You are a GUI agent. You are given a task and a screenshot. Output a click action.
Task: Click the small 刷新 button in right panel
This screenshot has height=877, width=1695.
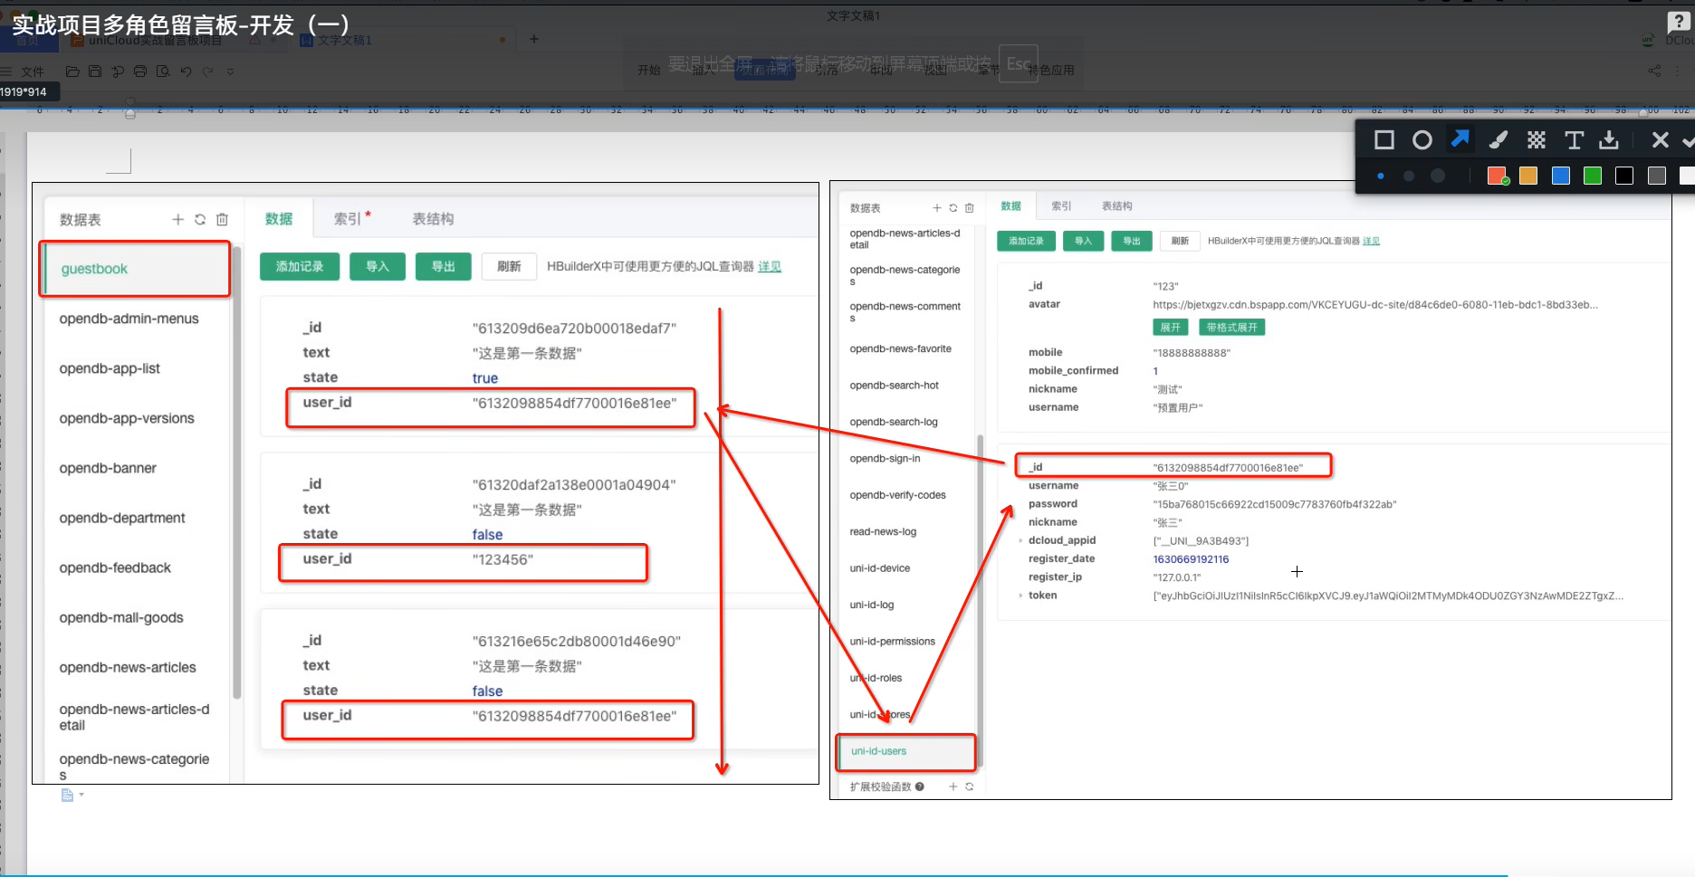tap(1180, 241)
